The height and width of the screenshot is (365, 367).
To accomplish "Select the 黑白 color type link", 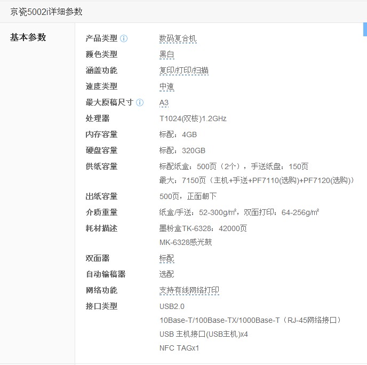I will (x=166, y=54).
